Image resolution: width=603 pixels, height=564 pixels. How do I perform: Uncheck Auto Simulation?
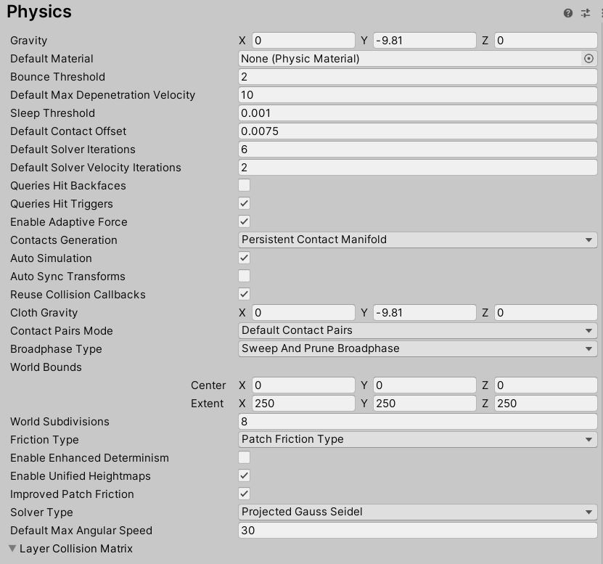click(x=244, y=258)
